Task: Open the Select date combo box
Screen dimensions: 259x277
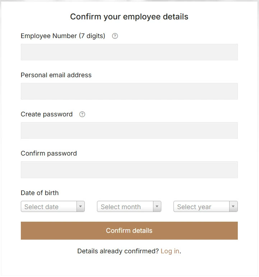Action: click(49, 207)
